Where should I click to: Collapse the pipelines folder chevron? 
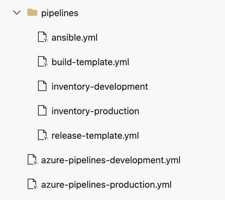[x=16, y=13]
